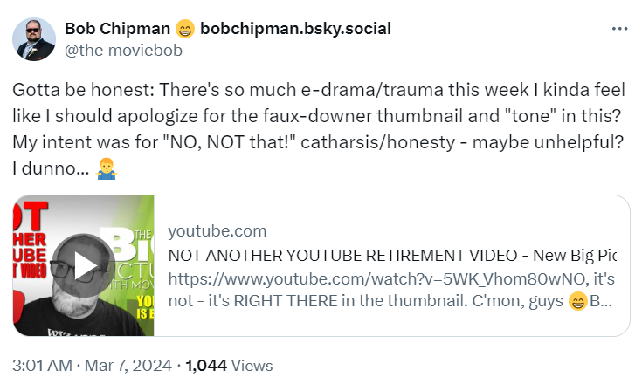The width and height of the screenshot is (642, 384).
Task: Open the "NOT ANOTHER YOUTUBE RETIREMENT VIDEO" title
Action: pyautogui.click(x=391, y=256)
